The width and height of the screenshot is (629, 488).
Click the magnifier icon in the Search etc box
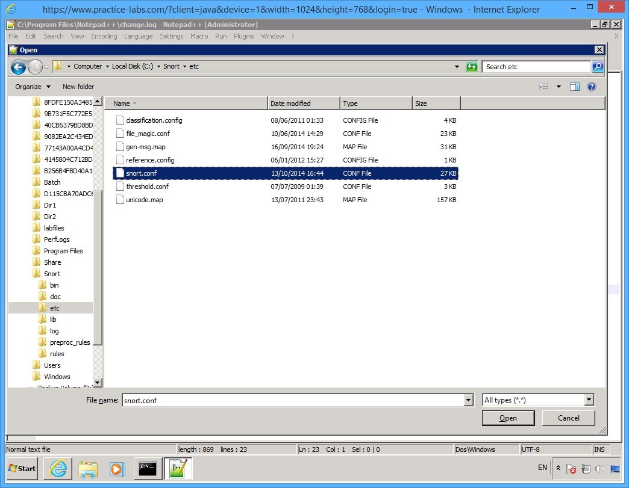click(x=597, y=67)
